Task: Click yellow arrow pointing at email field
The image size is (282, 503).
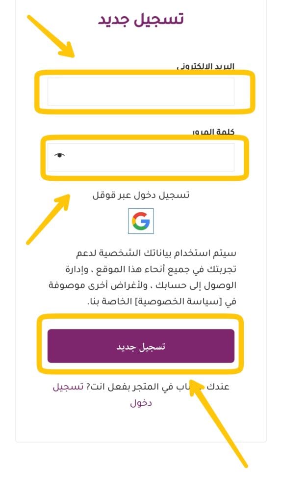Action: 51,36
